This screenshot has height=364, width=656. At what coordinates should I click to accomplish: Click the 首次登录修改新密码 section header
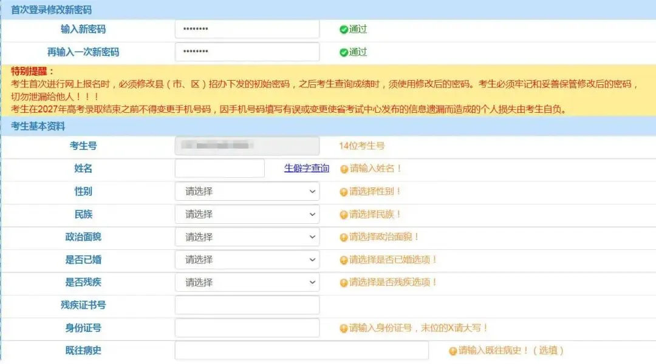pyautogui.click(x=52, y=10)
